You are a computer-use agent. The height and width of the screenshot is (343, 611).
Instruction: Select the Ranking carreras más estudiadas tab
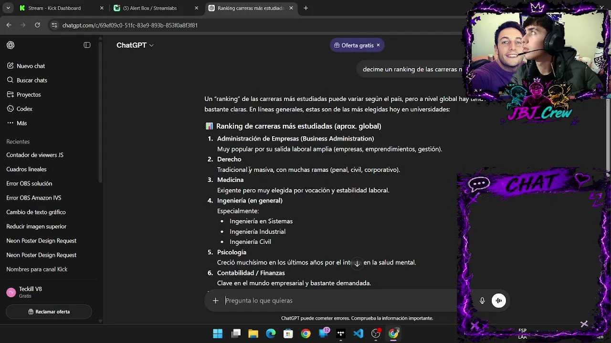pyautogui.click(x=250, y=8)
